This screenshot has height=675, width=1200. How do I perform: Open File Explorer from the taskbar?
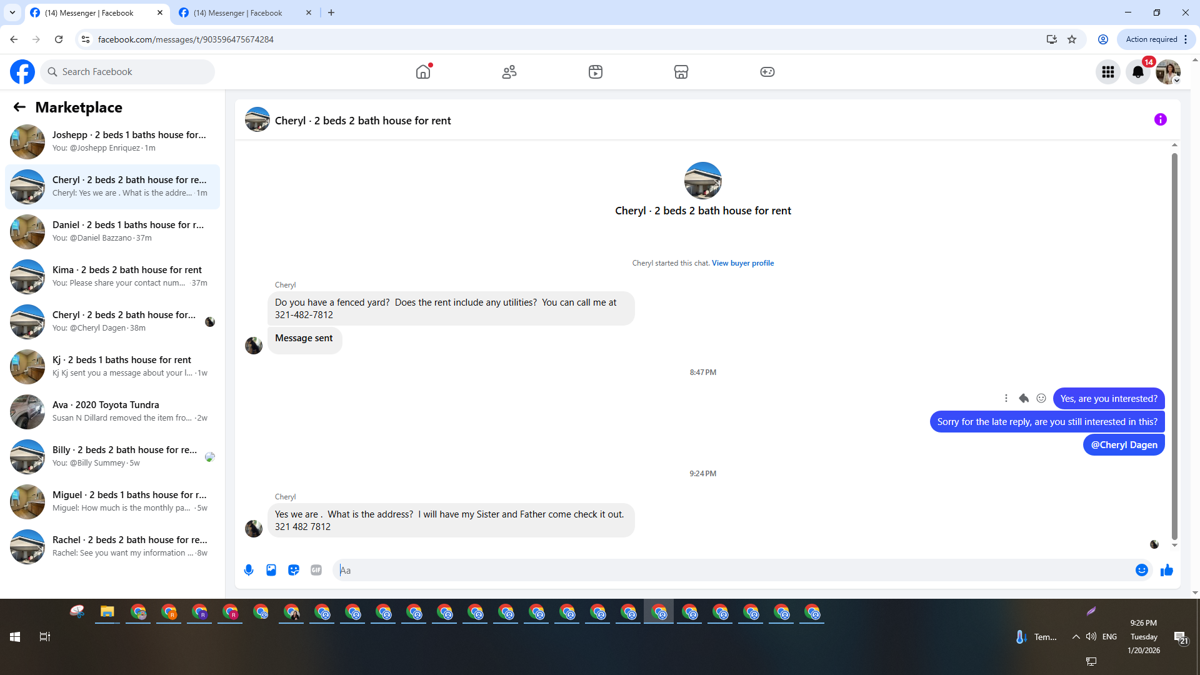click(x=107, y=612)
